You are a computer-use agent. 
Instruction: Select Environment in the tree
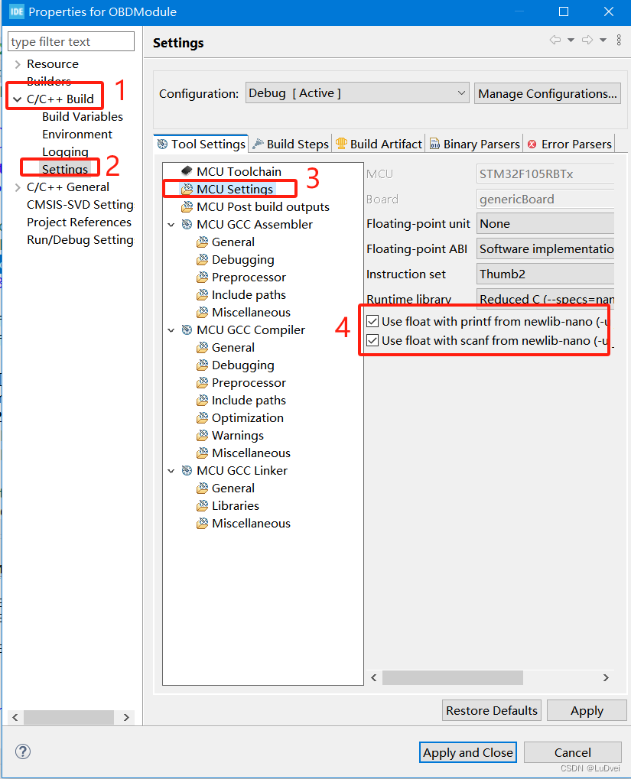coord(77,134)
